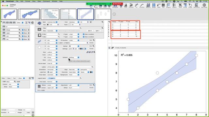Click the Text command AAA icon
Screen dimensions: 209x117
click(39, 86)
